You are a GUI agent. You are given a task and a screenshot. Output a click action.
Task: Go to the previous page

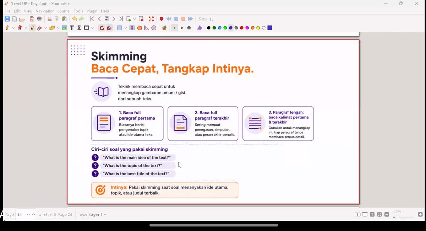(99, 19)
